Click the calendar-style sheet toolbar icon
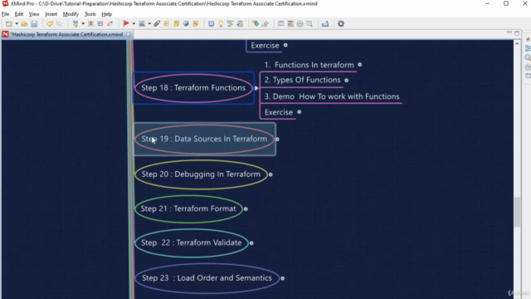This screenshot has width=531, height=299. tap(290, 24)
